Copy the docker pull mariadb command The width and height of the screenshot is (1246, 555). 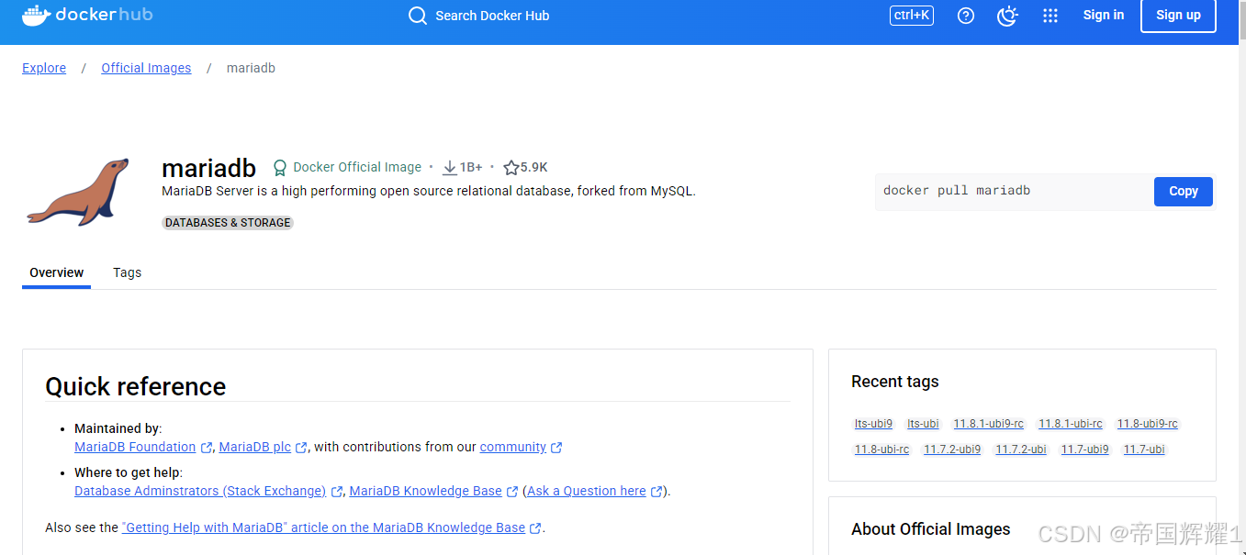click(1183, 191)
